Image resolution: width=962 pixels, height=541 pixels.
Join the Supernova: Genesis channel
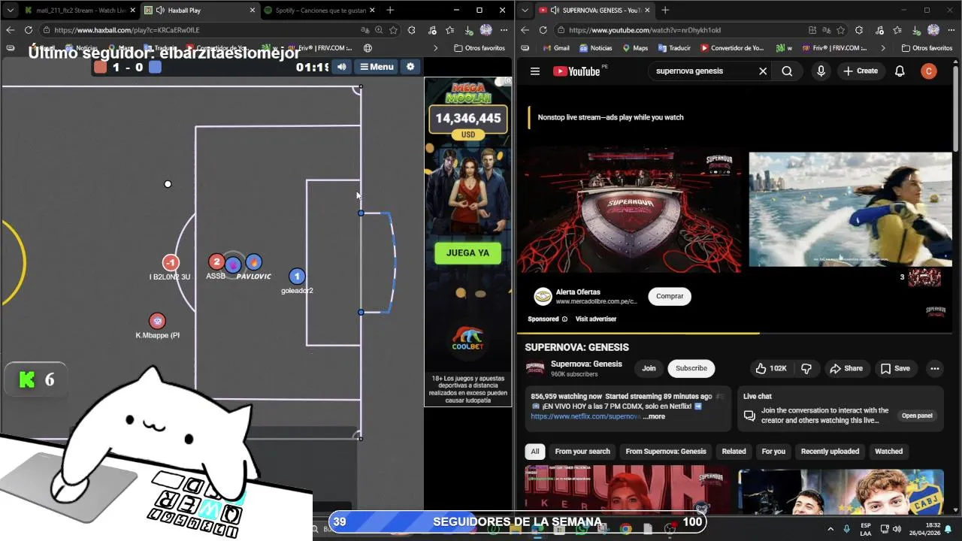coord(649,368)
